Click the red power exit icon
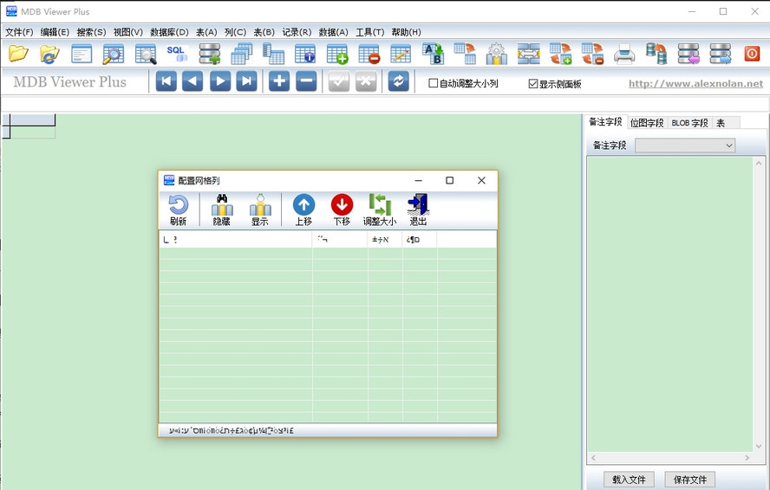 coord(752,54)
